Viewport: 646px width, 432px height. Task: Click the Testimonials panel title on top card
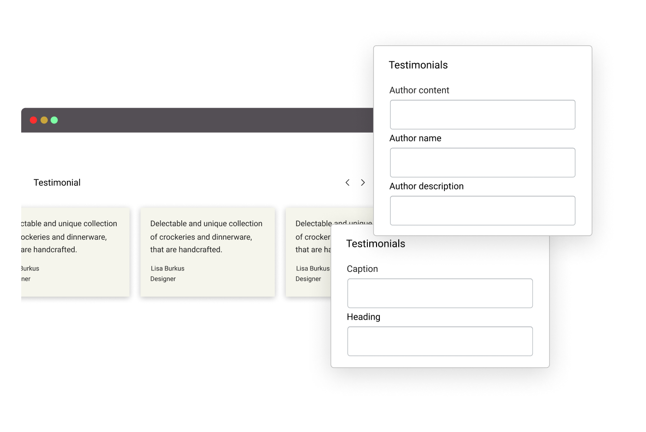click(x=418, y=65)
